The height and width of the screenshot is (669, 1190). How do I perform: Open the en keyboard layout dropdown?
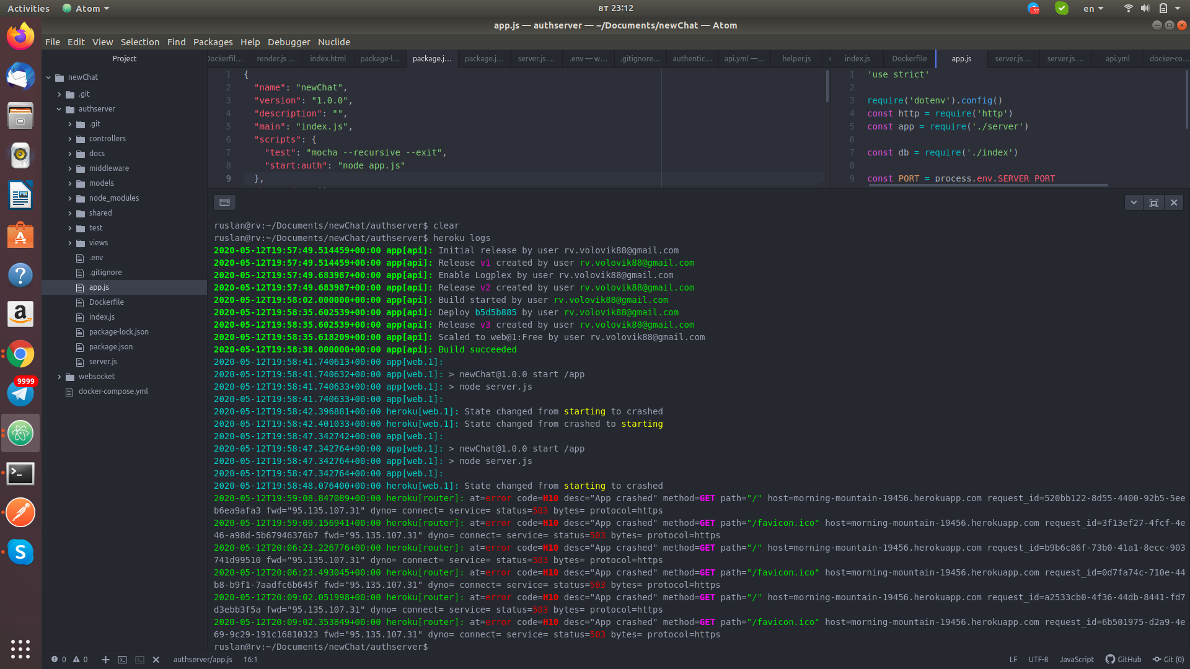point(1093,9)
